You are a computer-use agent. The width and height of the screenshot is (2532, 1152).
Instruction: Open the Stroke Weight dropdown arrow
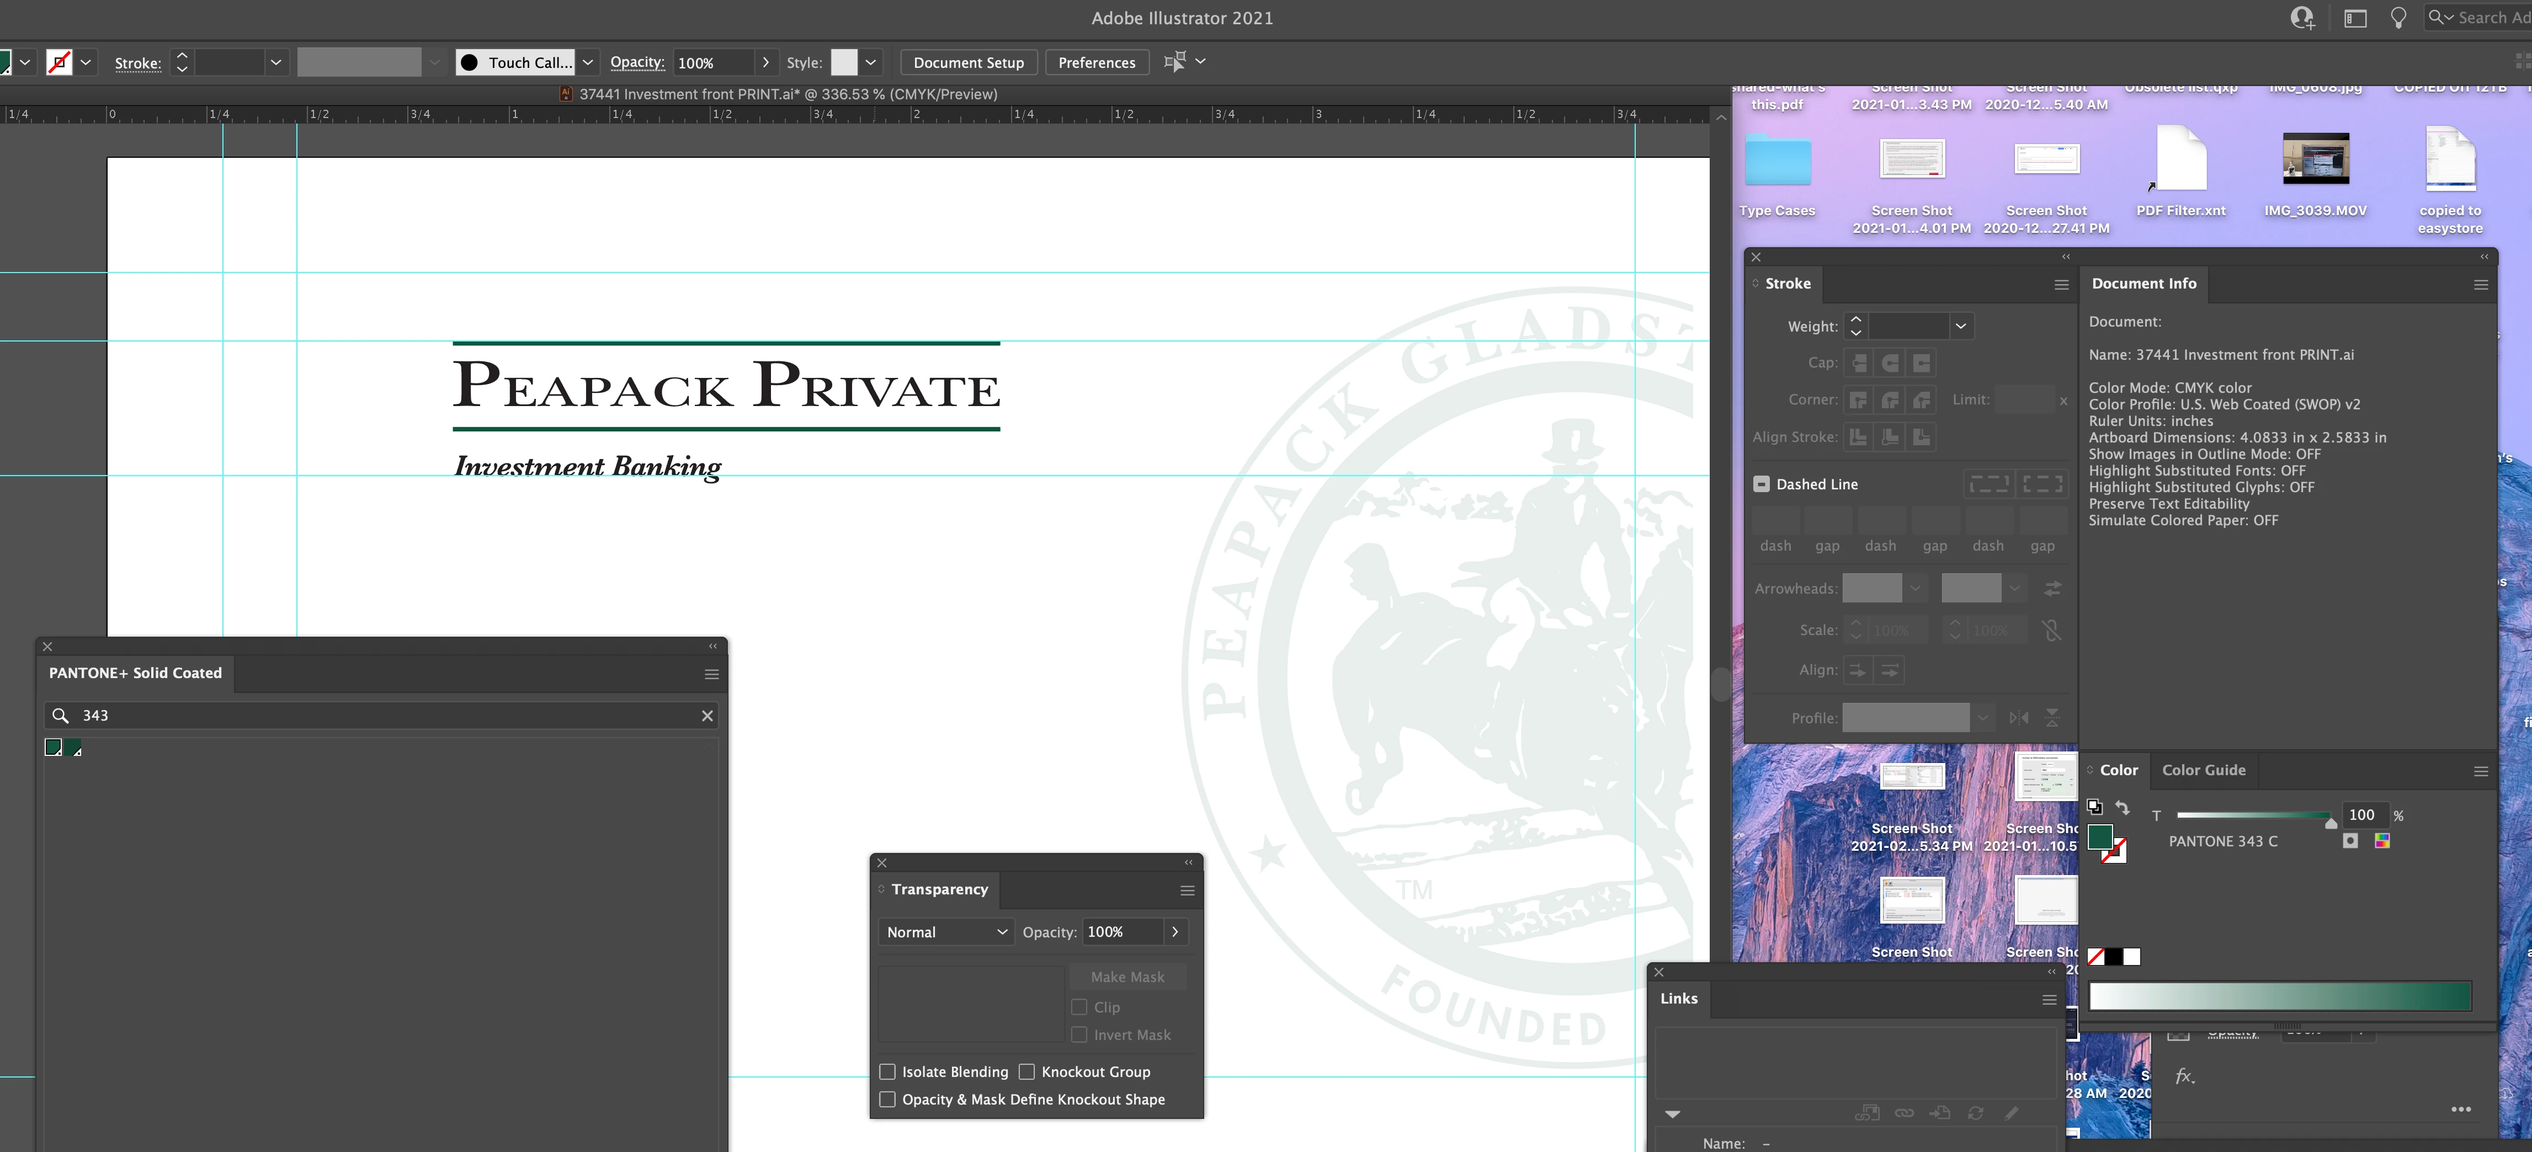coord(1960,326)
